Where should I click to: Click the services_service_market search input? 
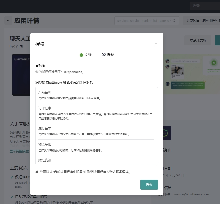click(x=143, y=21)
